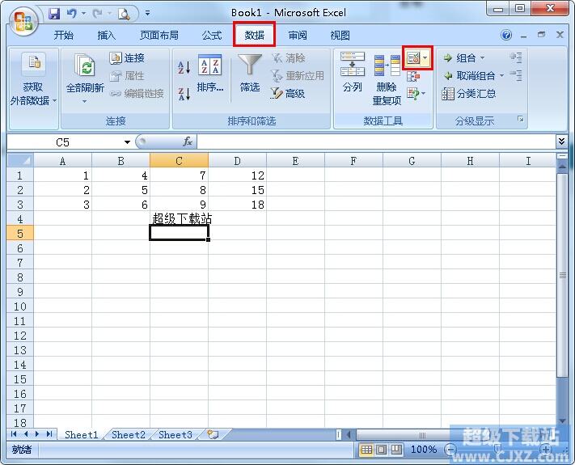Click 清除 filter button
The image size is (575, 465).
tap(288, 58)
